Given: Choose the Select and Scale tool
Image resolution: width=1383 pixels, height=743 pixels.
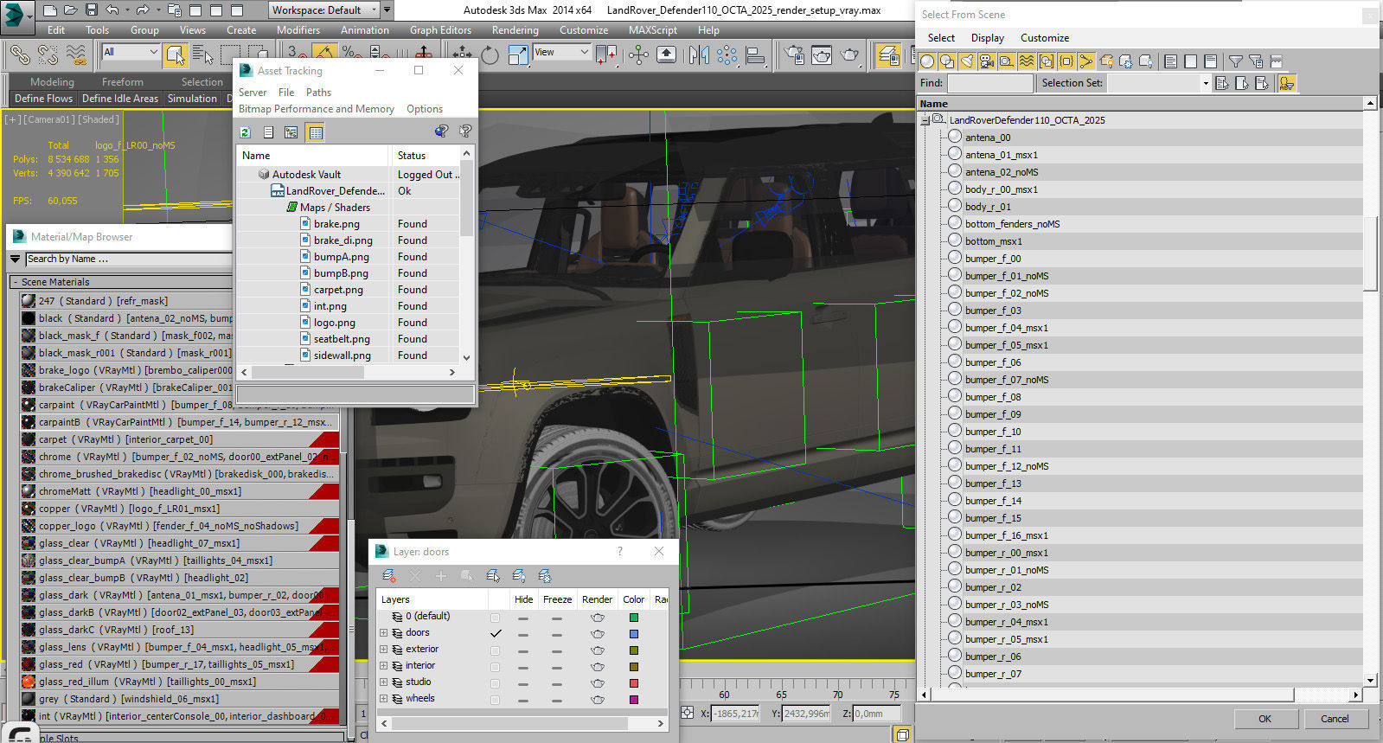Looking at the screenshot, I should tap(518, 55).
